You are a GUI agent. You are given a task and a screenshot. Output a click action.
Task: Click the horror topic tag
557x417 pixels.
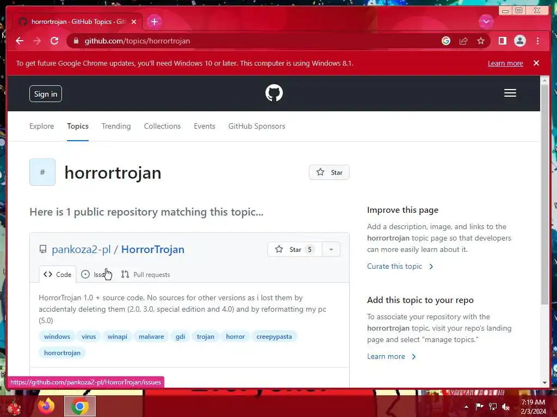[236, 337]
